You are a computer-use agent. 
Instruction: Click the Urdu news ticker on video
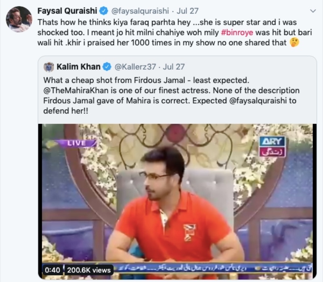[x=213, y=268]
